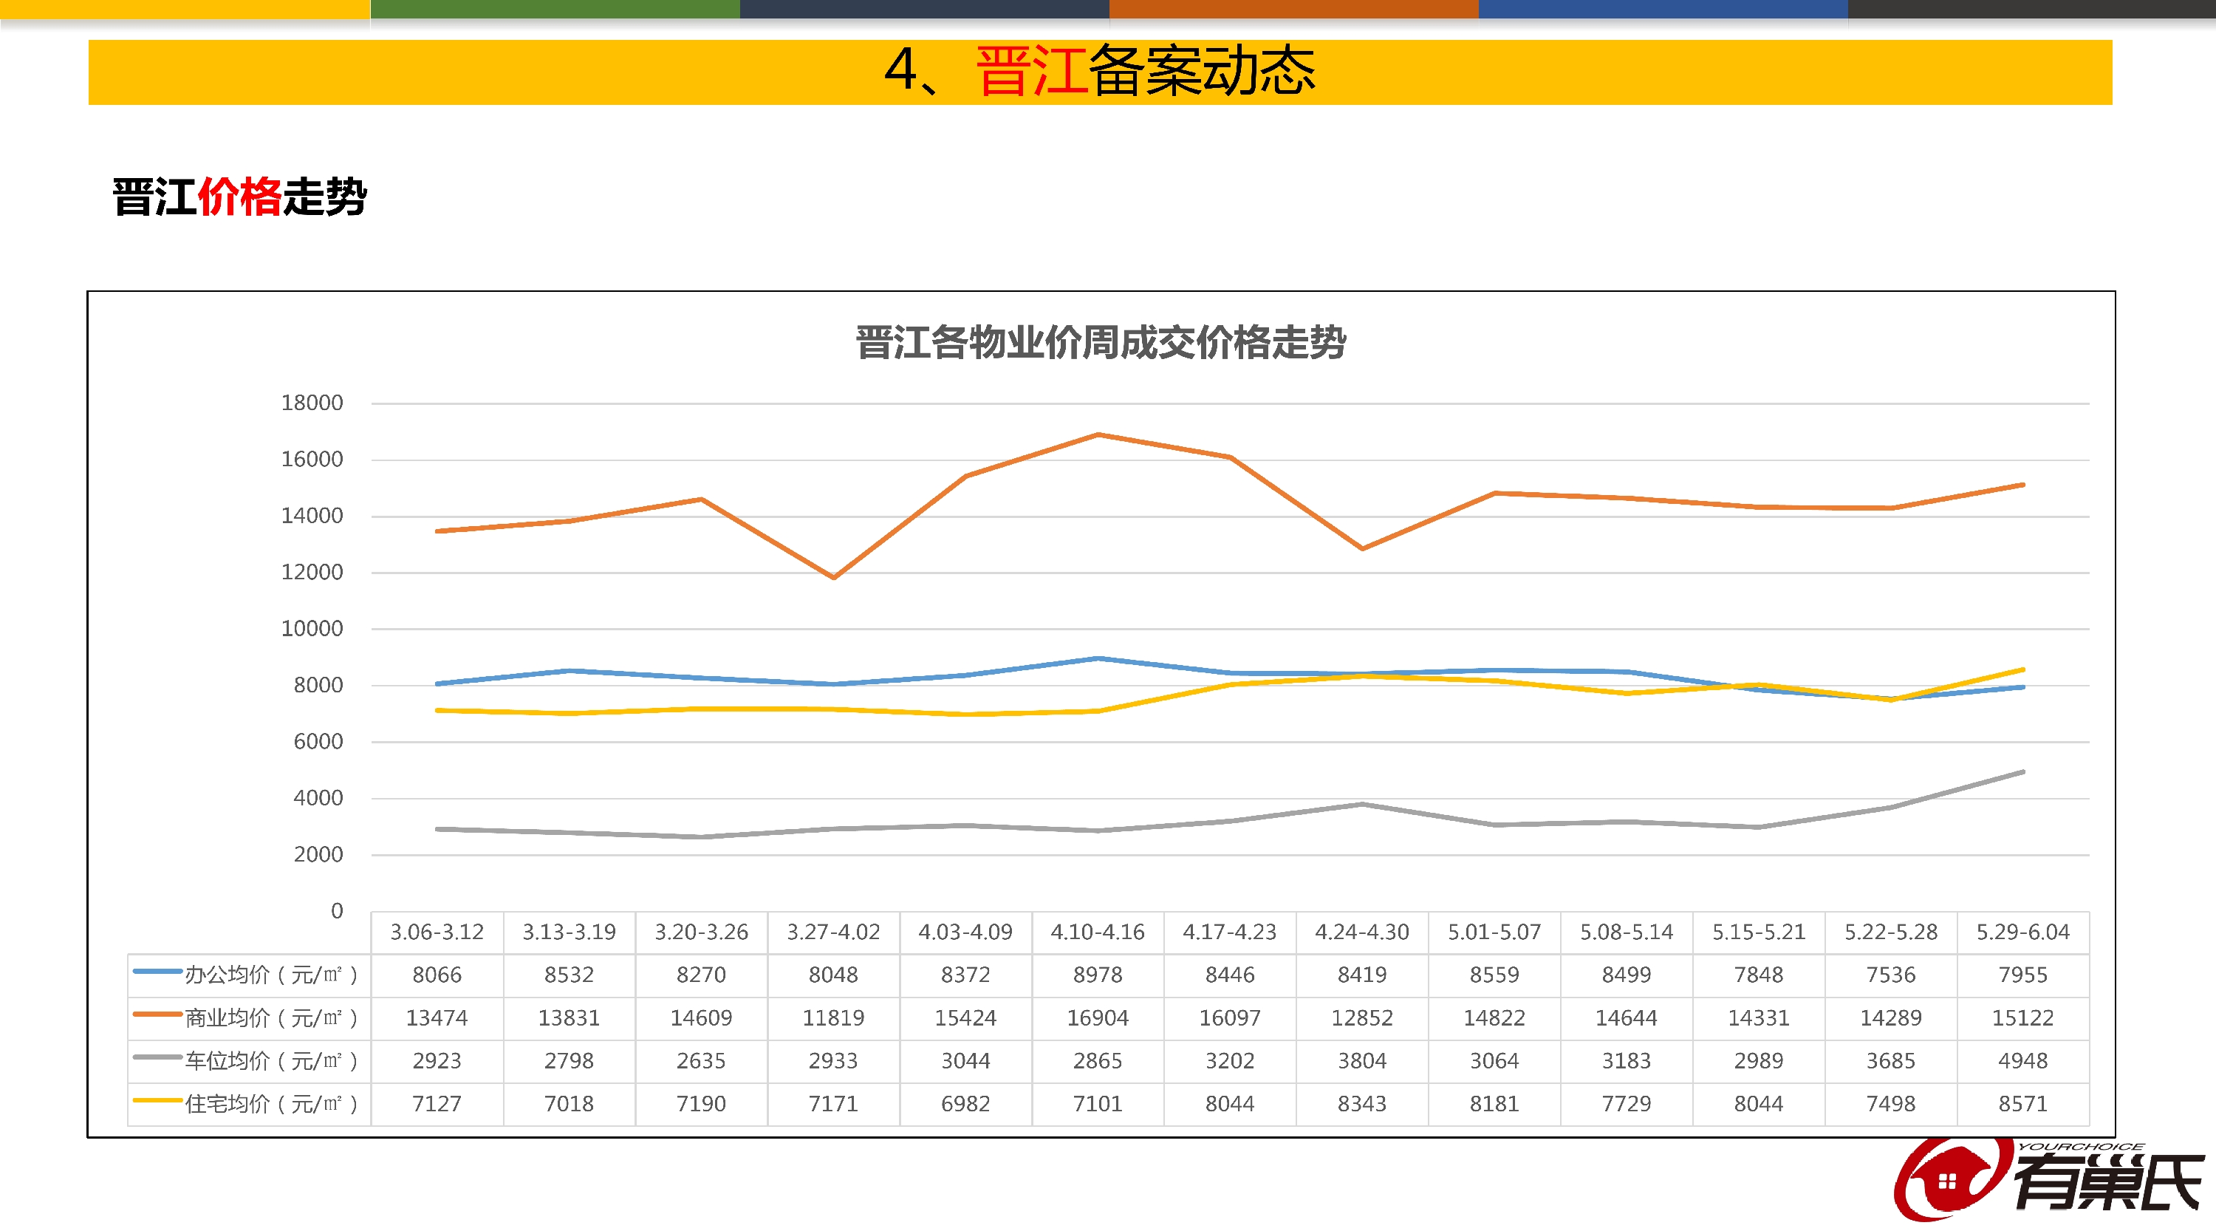Select residential price cell 7127
Image resolution: width=2216 pixels, height=1231 pixels.
437,1104
